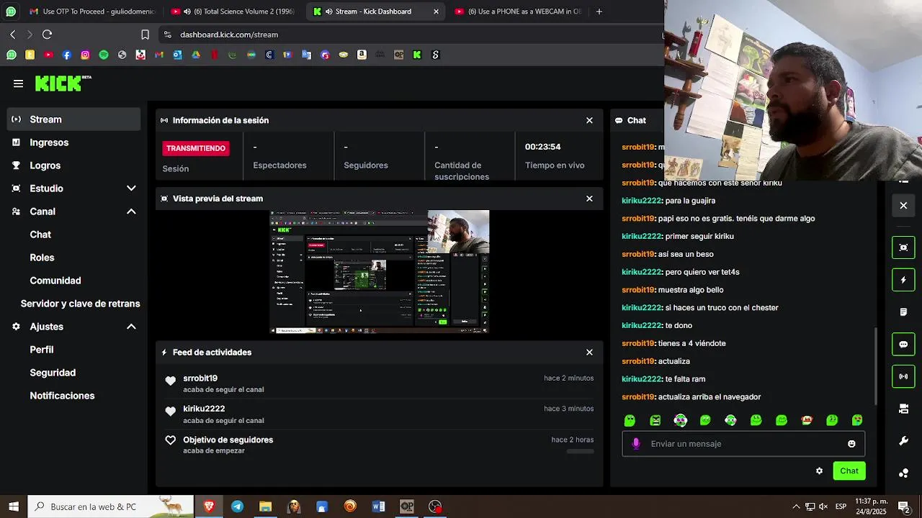Click username srrobit19 on 'actualiza arriba el navegador'
The width and height of the screenshot is (922, 518).
click(x=638, y=397)
